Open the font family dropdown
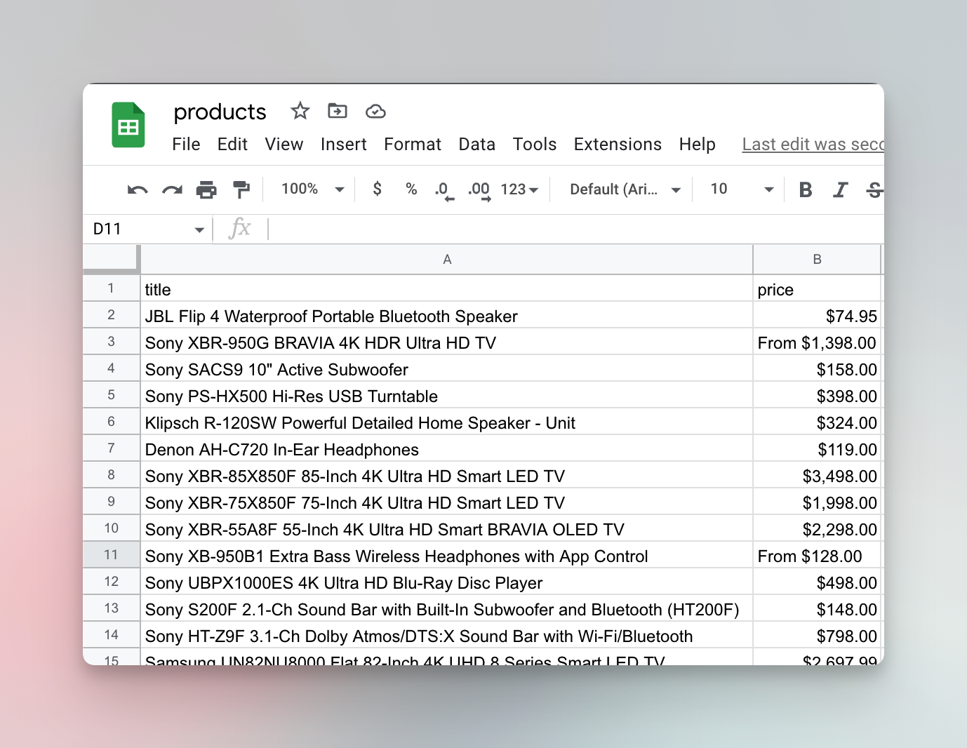This screenshot has width=967, height=748. point(623,189)
